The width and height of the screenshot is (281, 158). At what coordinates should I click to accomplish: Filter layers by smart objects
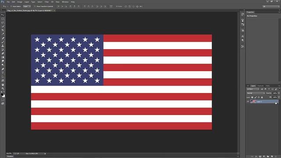(x=276, y=89)
